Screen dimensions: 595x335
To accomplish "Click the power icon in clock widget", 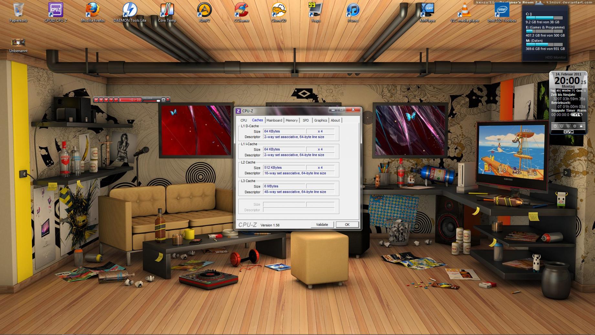I will tap(555, 126).
